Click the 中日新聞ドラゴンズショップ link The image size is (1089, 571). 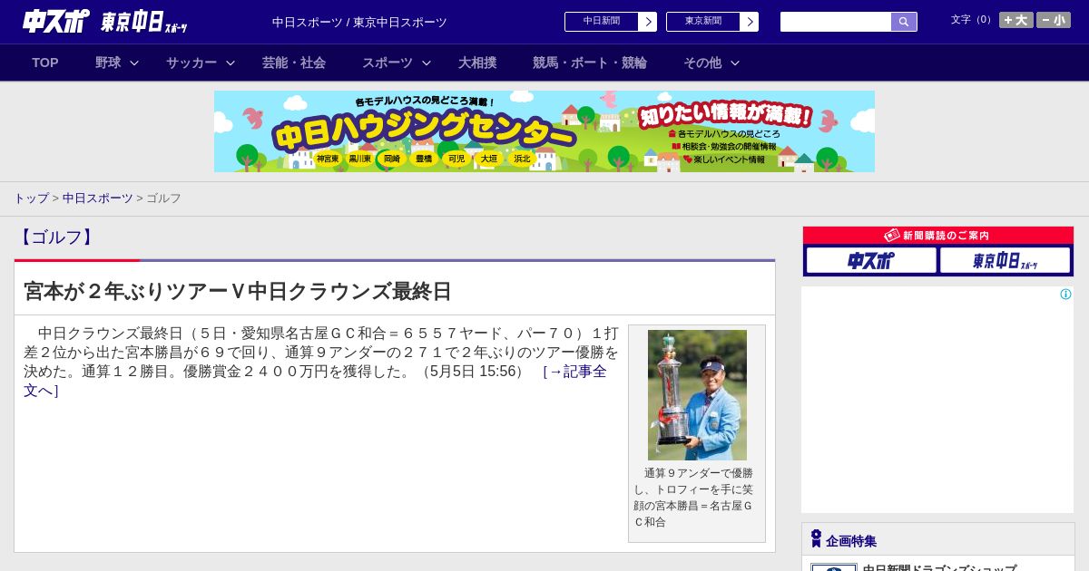coord(939,567)
